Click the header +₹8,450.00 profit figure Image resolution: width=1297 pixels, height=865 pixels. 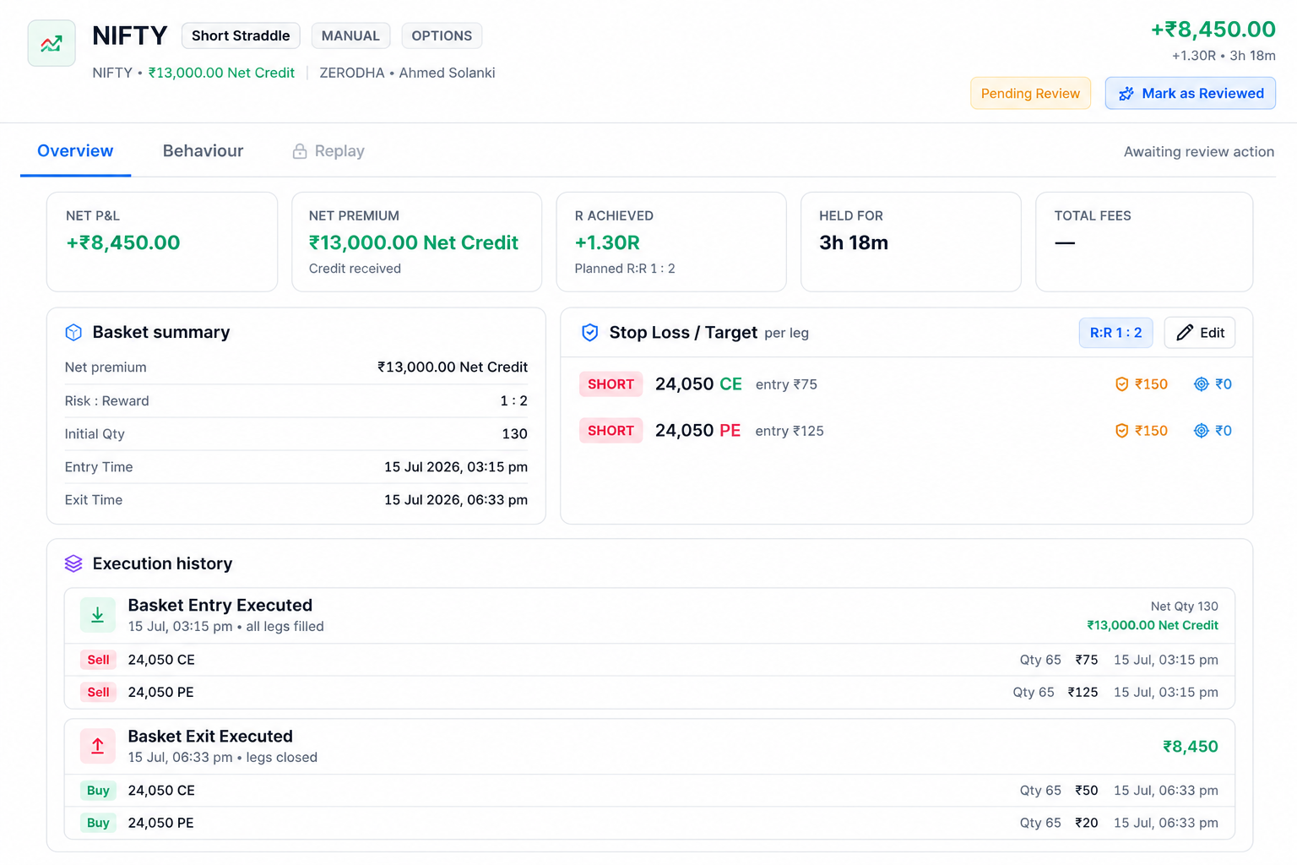tap(1213, 29)
